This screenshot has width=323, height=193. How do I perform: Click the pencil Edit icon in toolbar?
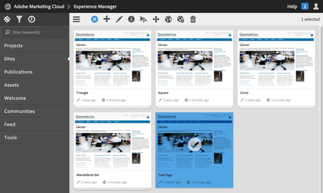tap(119, 19)
